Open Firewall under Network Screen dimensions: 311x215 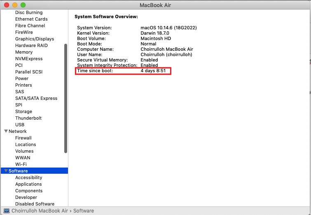[x=23, y=138]
